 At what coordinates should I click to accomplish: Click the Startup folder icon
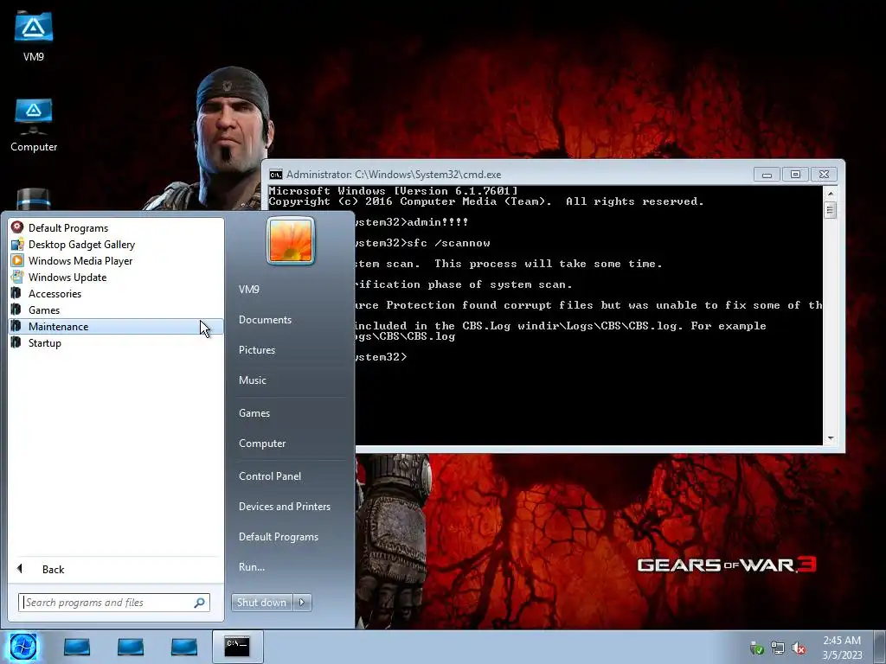click(x=16, y=342)
